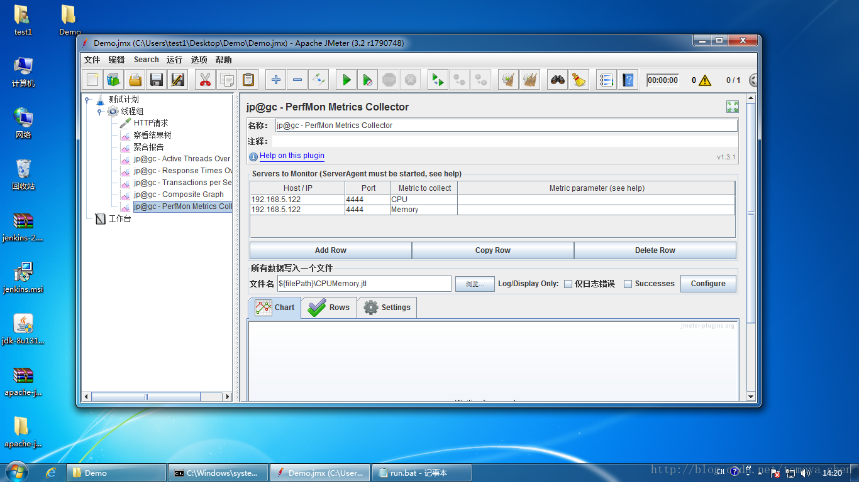Screen dimensions: 859x482
Task: Click the Open file folder icon
Action: point(135,80)
